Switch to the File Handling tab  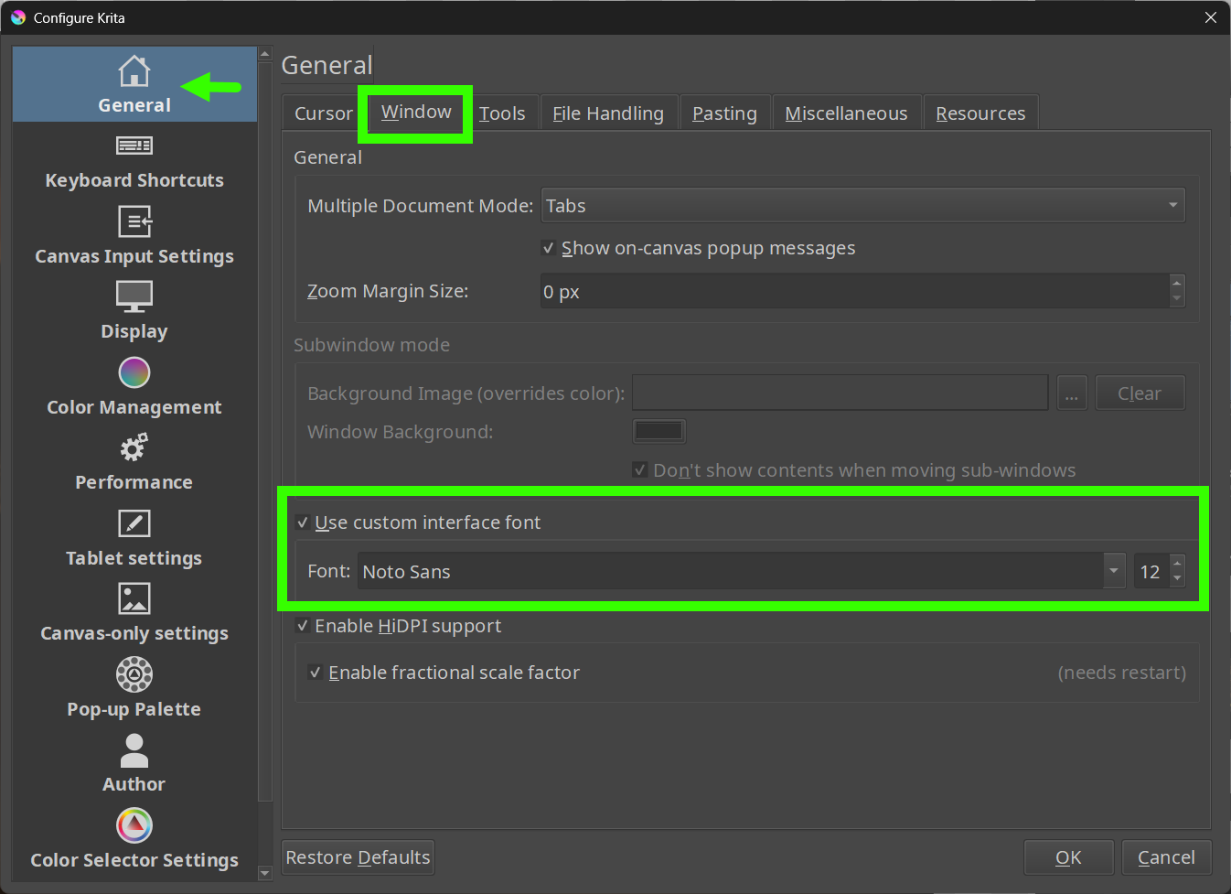(607, 113)
